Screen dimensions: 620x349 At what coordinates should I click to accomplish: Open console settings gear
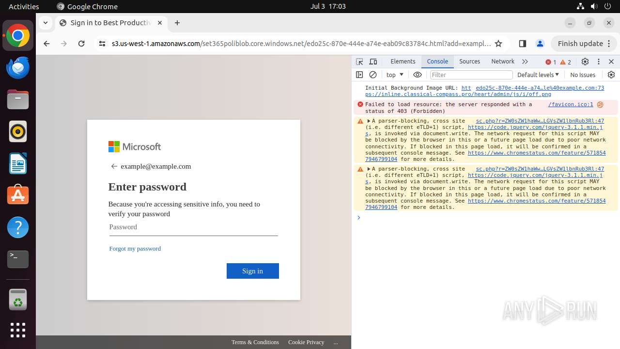point(611,75)
